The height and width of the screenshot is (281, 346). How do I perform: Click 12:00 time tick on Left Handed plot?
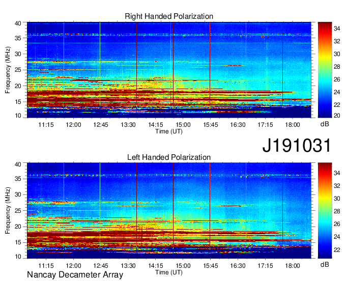pyautogui.click(x=73, y=266)
